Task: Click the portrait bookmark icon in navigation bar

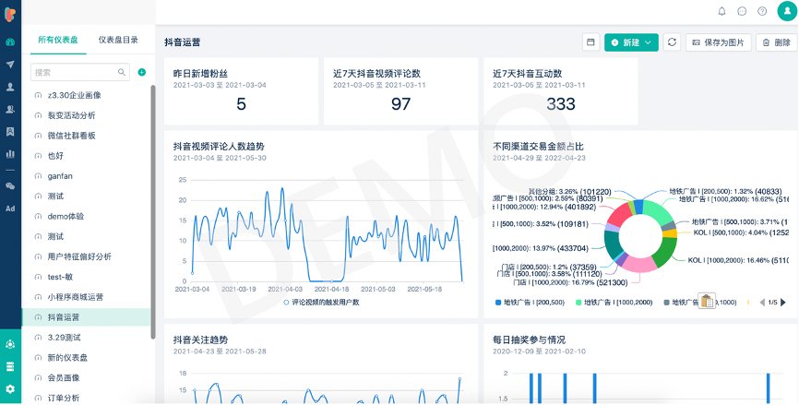Action: click(x=10, y=131)
